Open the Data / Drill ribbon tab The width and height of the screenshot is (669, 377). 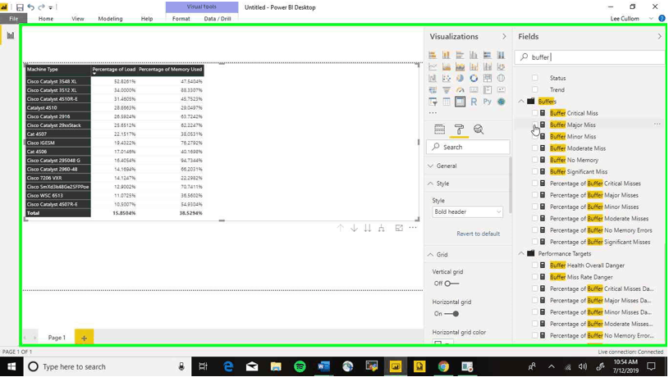pyautogui.click(x=218, y=19)
